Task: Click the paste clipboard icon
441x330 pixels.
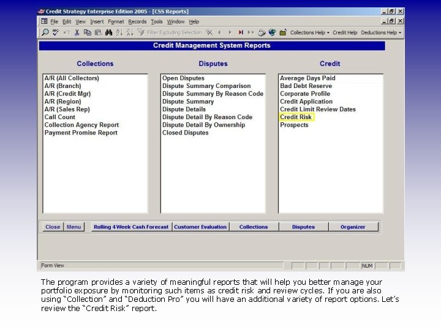Action: [x=98, y=32]
